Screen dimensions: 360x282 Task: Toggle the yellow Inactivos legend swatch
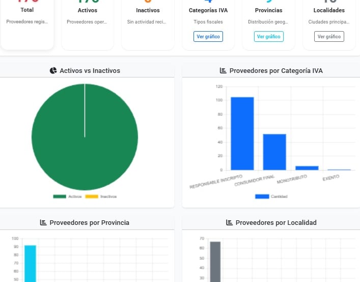click(x=92, y=196)
